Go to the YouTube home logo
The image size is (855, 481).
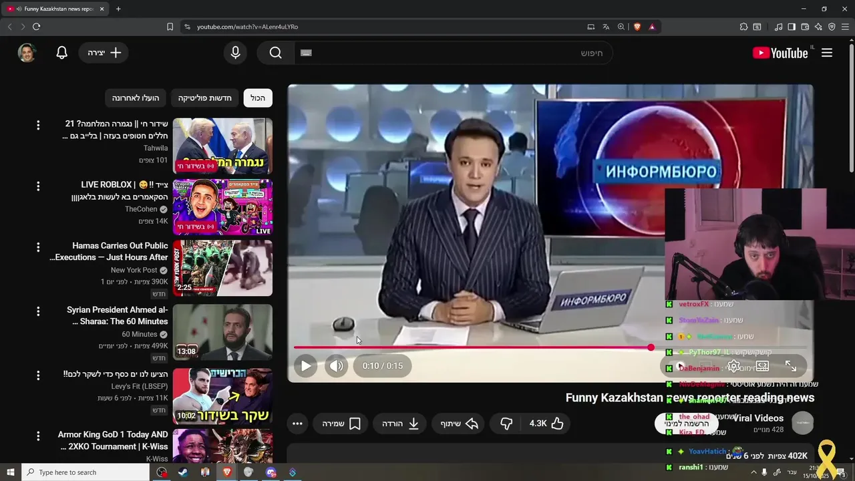[x=780, y=53]
